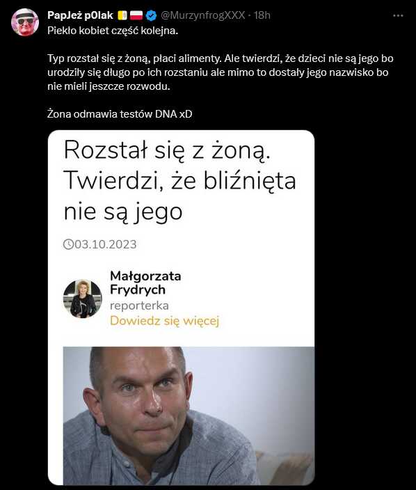
Task: Open the @MurzynfrogXXX handle link
Action: [x=202, y=15]
